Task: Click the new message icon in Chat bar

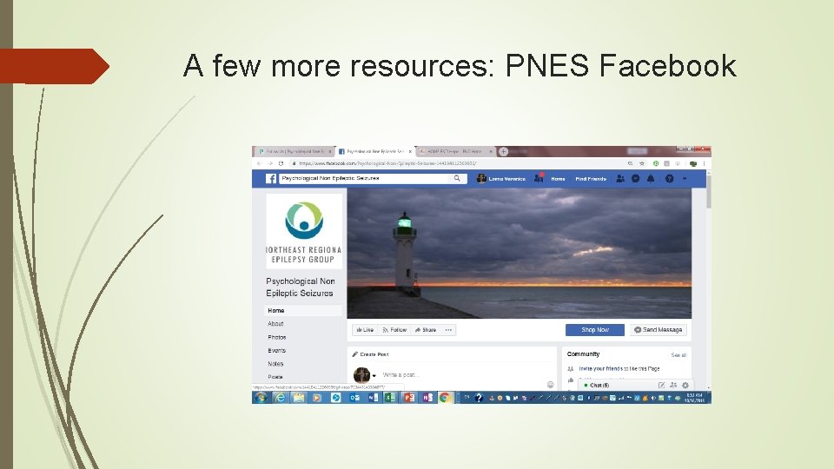Action: (661, 385)
